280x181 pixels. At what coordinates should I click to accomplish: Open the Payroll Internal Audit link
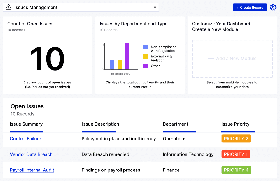pyautogui.click(x=32, y=170)
